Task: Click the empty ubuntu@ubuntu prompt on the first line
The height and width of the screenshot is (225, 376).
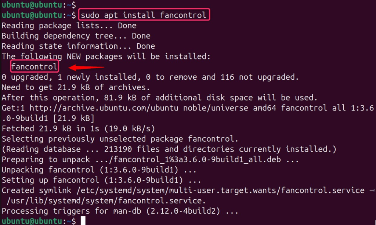Action: click(x=39, y=5)
